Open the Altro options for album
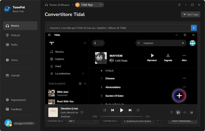Viewport: 205px width, 131px height. click(x=184, y=58)
